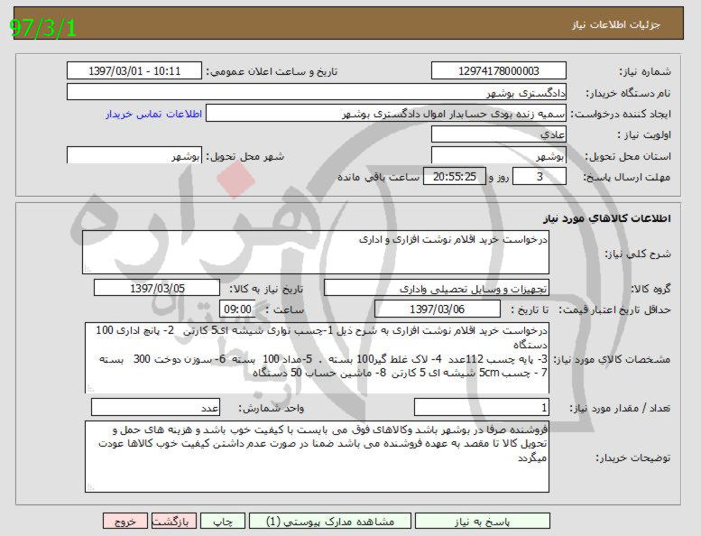701x536 pixels.
Task: Click the شهر محل تحویل field بوشهر
Action: coord(134,155)
